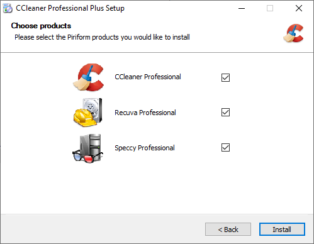Click the empty gray footer area left of Back
The width and height of the screenshot is (314, 244).
(x=103, y=229)
